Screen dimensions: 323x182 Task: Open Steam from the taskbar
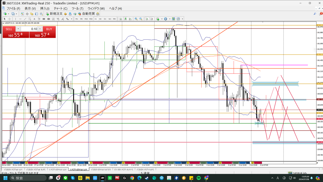146,178
